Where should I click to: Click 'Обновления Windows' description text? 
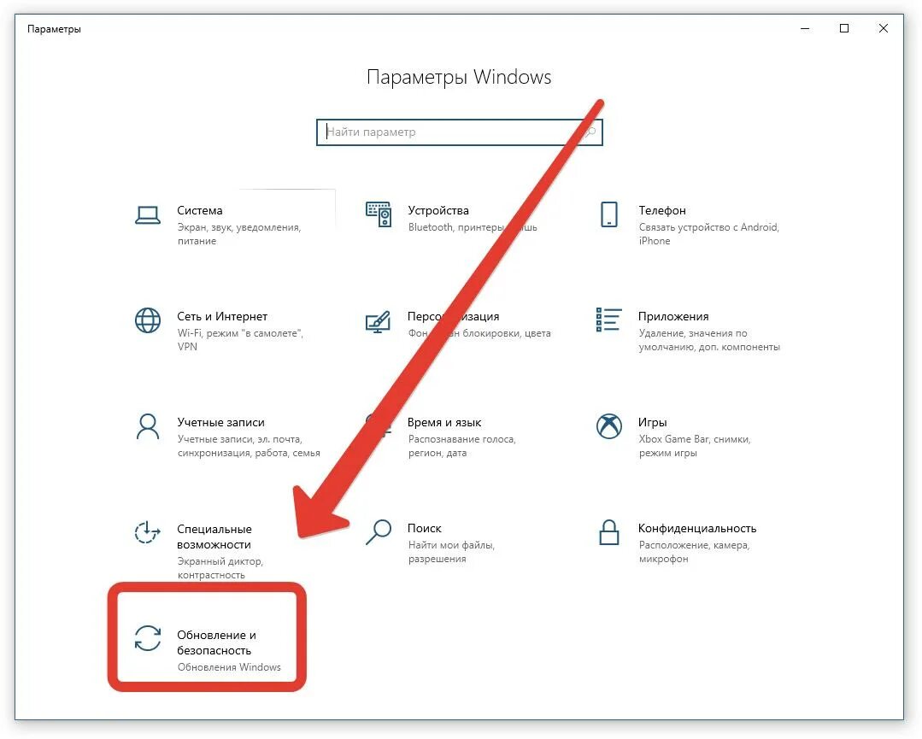point(229,667)
